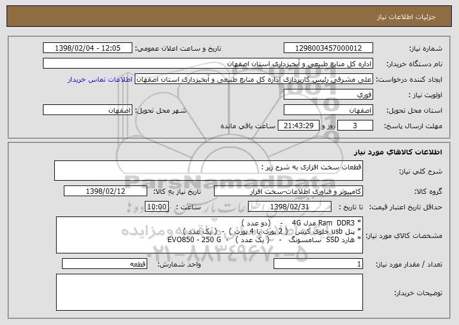Click the روز و text
Viewport: 459px width, 325px height.
pos(328,126)
